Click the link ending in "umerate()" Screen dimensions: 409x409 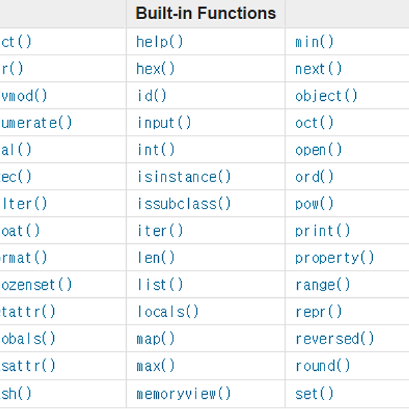[36, 123]
